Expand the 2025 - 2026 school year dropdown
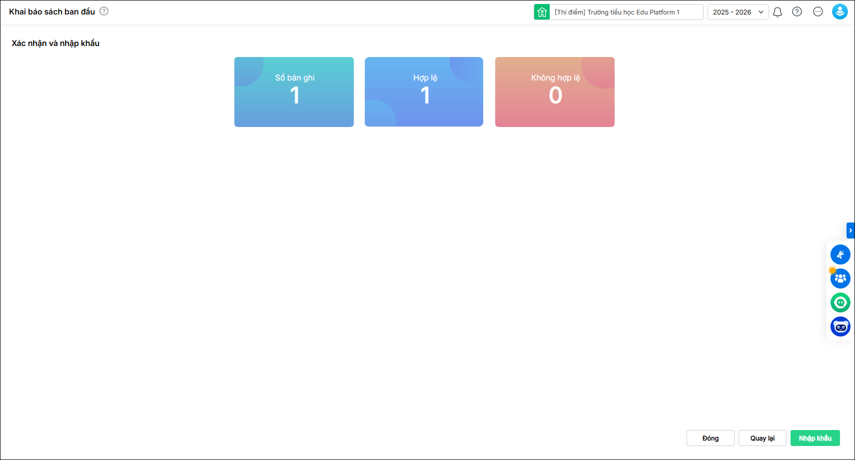855x460 pixels. [738, 12]
